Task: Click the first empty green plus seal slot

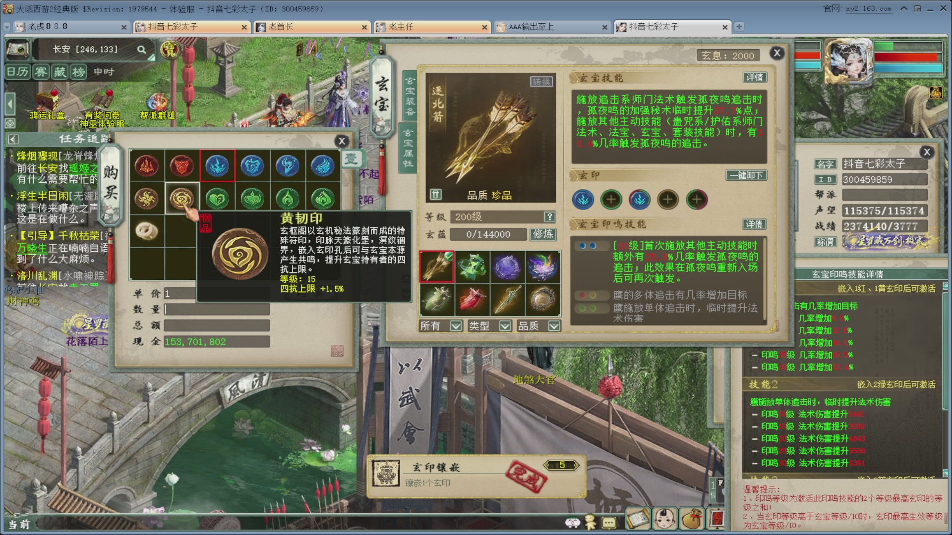Action: point(611,200)
